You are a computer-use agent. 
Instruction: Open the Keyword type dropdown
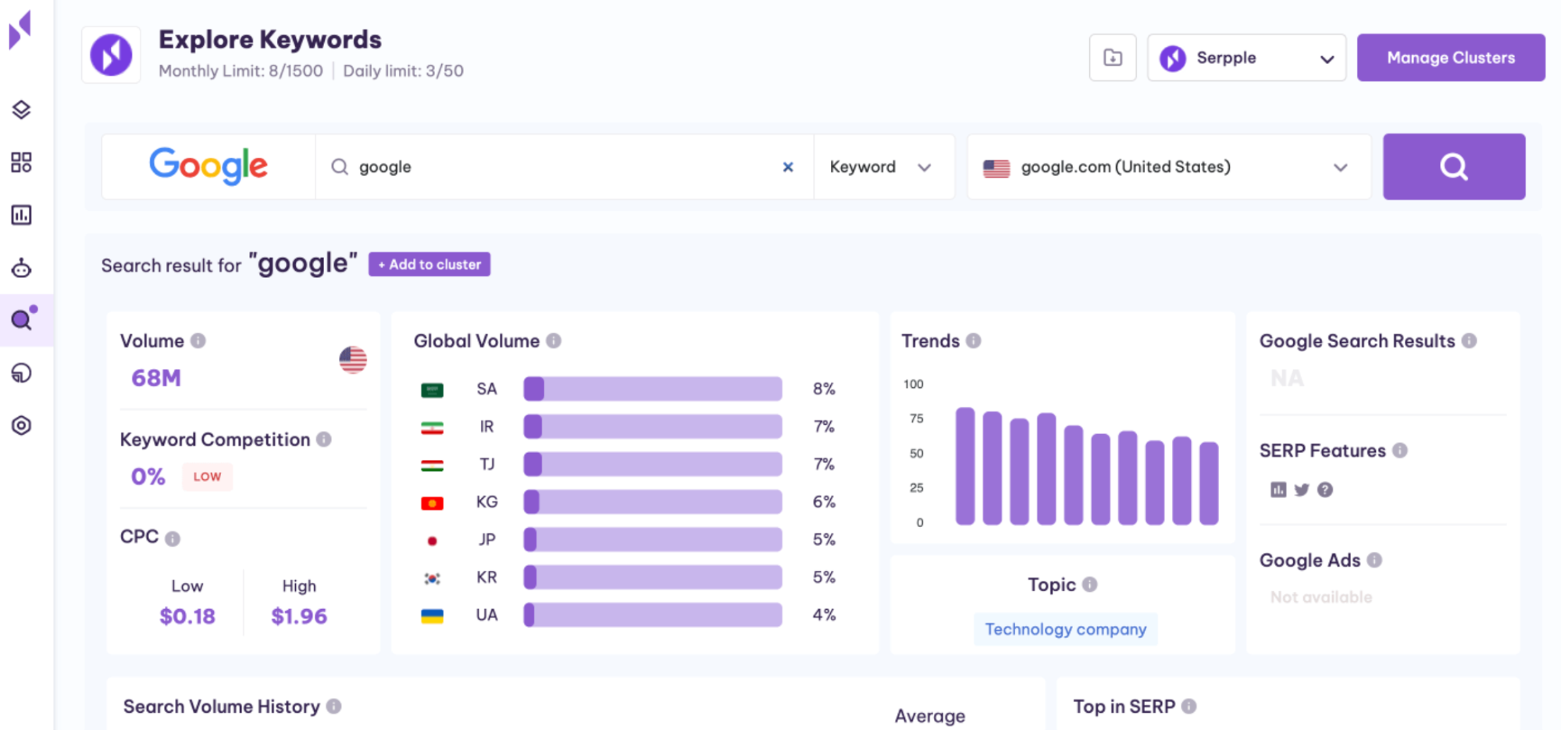point(883,167)
